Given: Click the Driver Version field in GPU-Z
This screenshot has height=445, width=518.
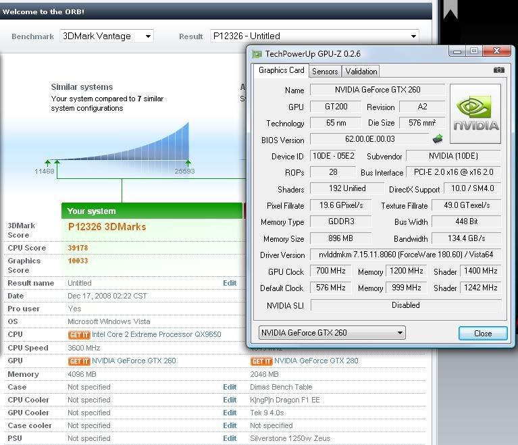Looking at the screenshot, I should click(x=405, y=255).
